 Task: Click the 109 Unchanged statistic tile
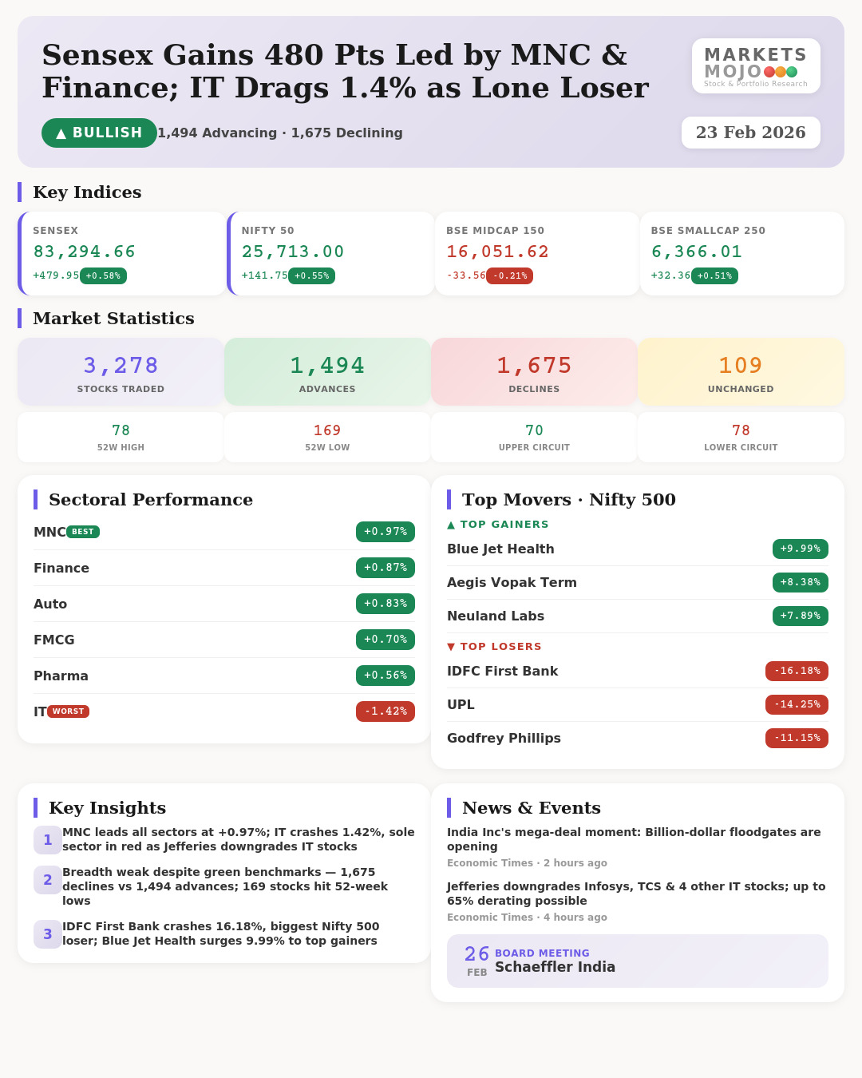[741, 372]
